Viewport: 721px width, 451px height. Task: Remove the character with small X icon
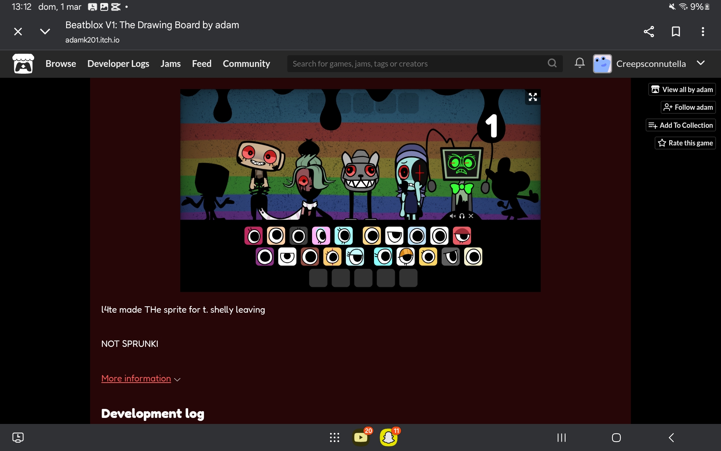pyautogui.click(x=471, y=216)
